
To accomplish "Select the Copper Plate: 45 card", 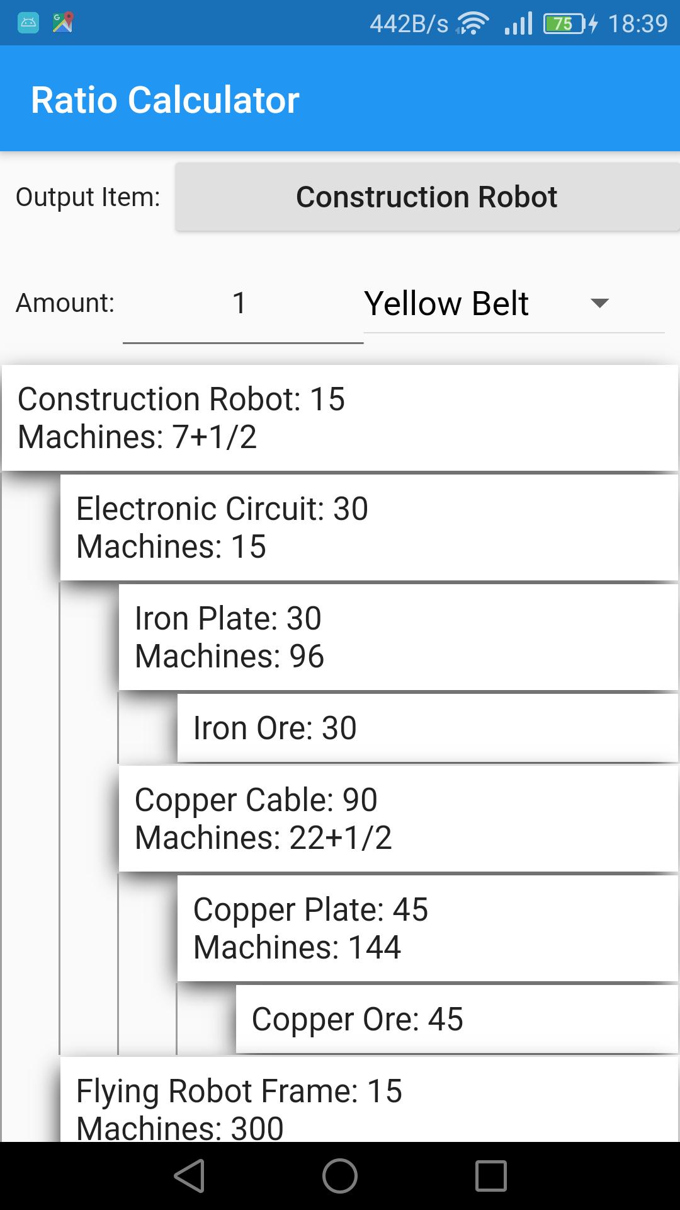I will [x=428, y=928].
